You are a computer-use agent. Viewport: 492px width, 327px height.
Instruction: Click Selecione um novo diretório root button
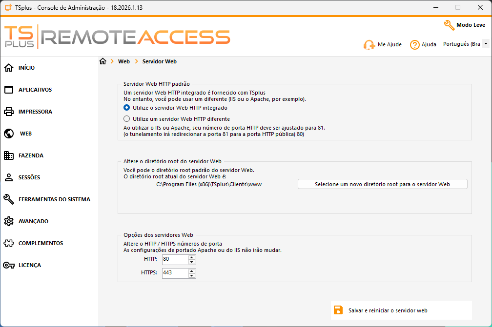pyautogui.click(x=382, y=184)
